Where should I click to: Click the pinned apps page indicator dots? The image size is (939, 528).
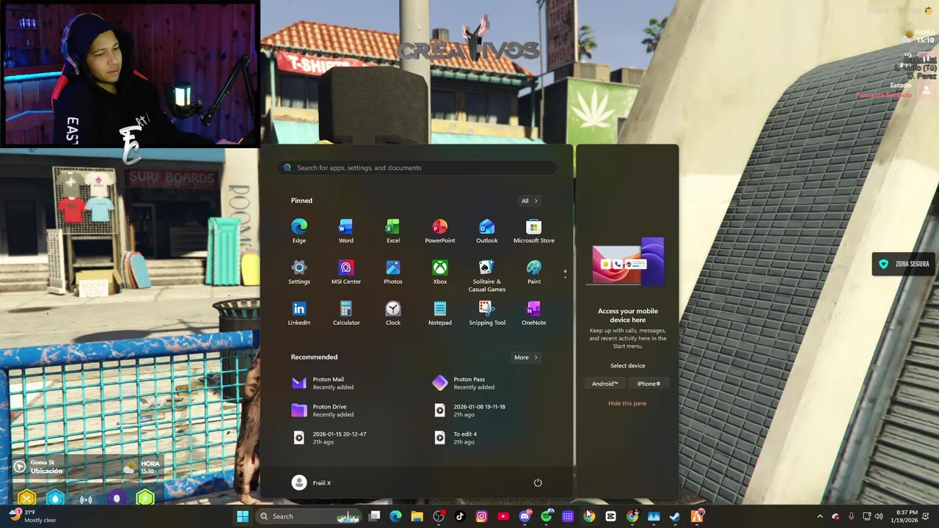click(x=565, y=274)
